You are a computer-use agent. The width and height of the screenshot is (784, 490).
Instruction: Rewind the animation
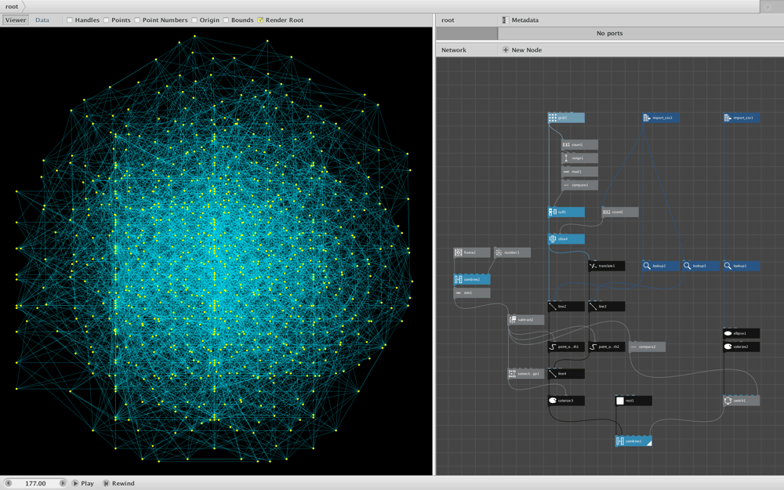point(119,483)
